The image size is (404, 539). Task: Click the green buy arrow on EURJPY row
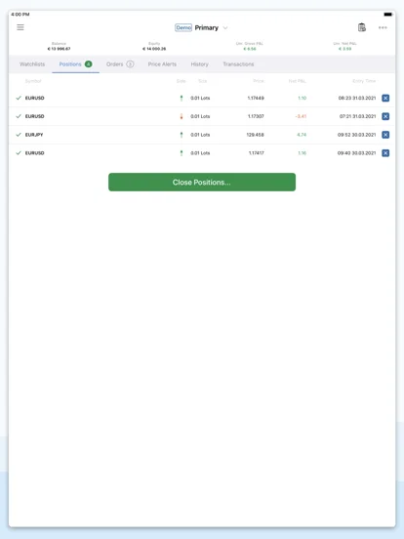pyautogui.click(x=182, y=135)
